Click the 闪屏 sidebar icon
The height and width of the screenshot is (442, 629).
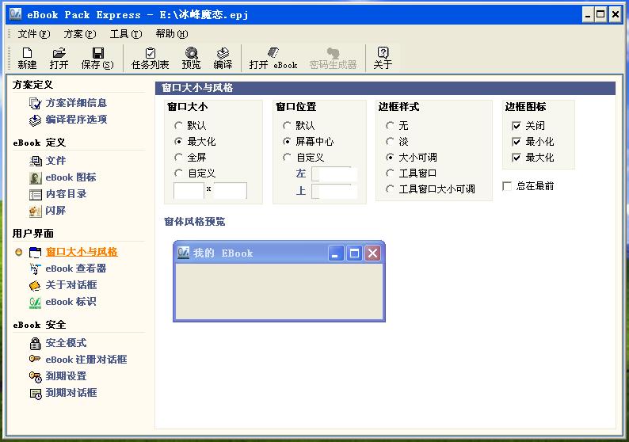(x=36, y=211)
